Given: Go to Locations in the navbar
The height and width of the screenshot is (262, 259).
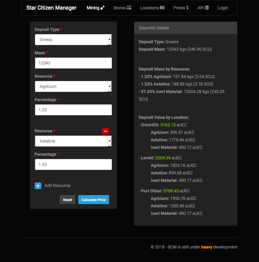Looking at the screenshot, I should [152, 8].
